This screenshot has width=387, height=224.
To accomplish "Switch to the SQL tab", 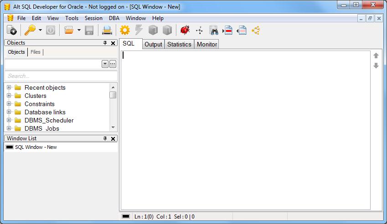I will point(130,44).
